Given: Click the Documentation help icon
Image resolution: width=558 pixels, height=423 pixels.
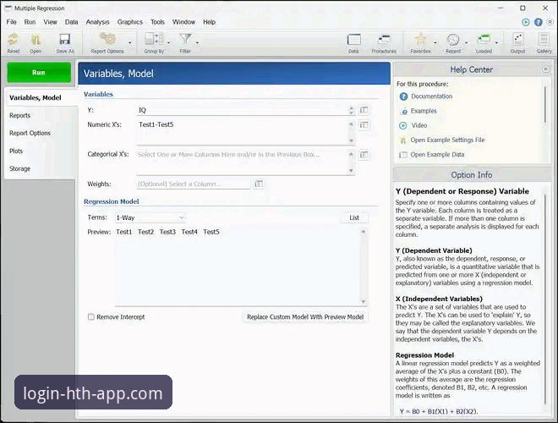Looking at the screenshot, I should tap(403, 96).
